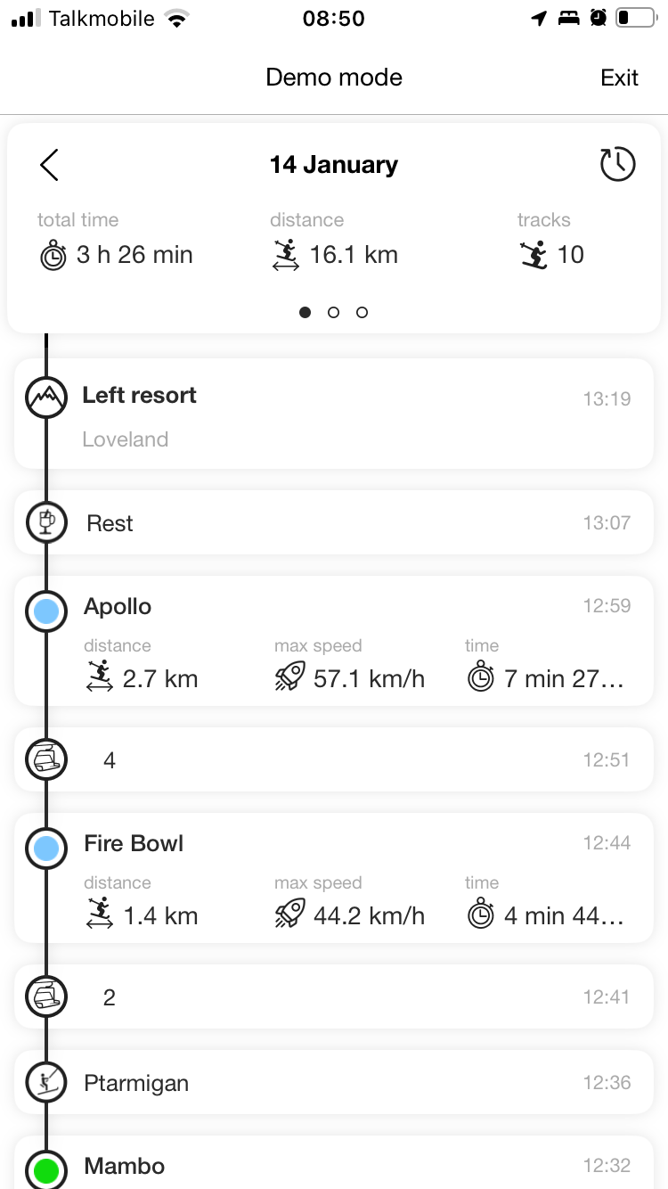Select the first page indicator dot
The width and height of the screenshot is (668, 1189).
click(305, 313)
